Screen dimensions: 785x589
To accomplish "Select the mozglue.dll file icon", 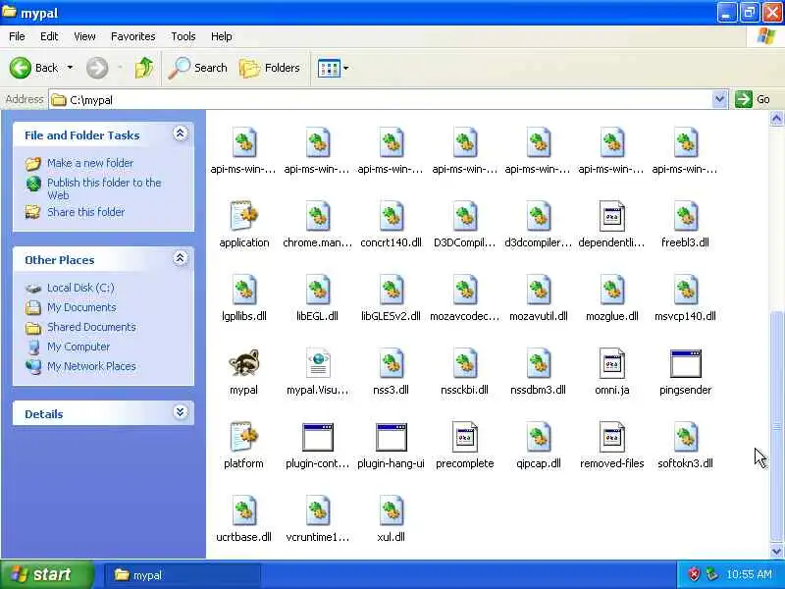I will (x=611, y=290).
